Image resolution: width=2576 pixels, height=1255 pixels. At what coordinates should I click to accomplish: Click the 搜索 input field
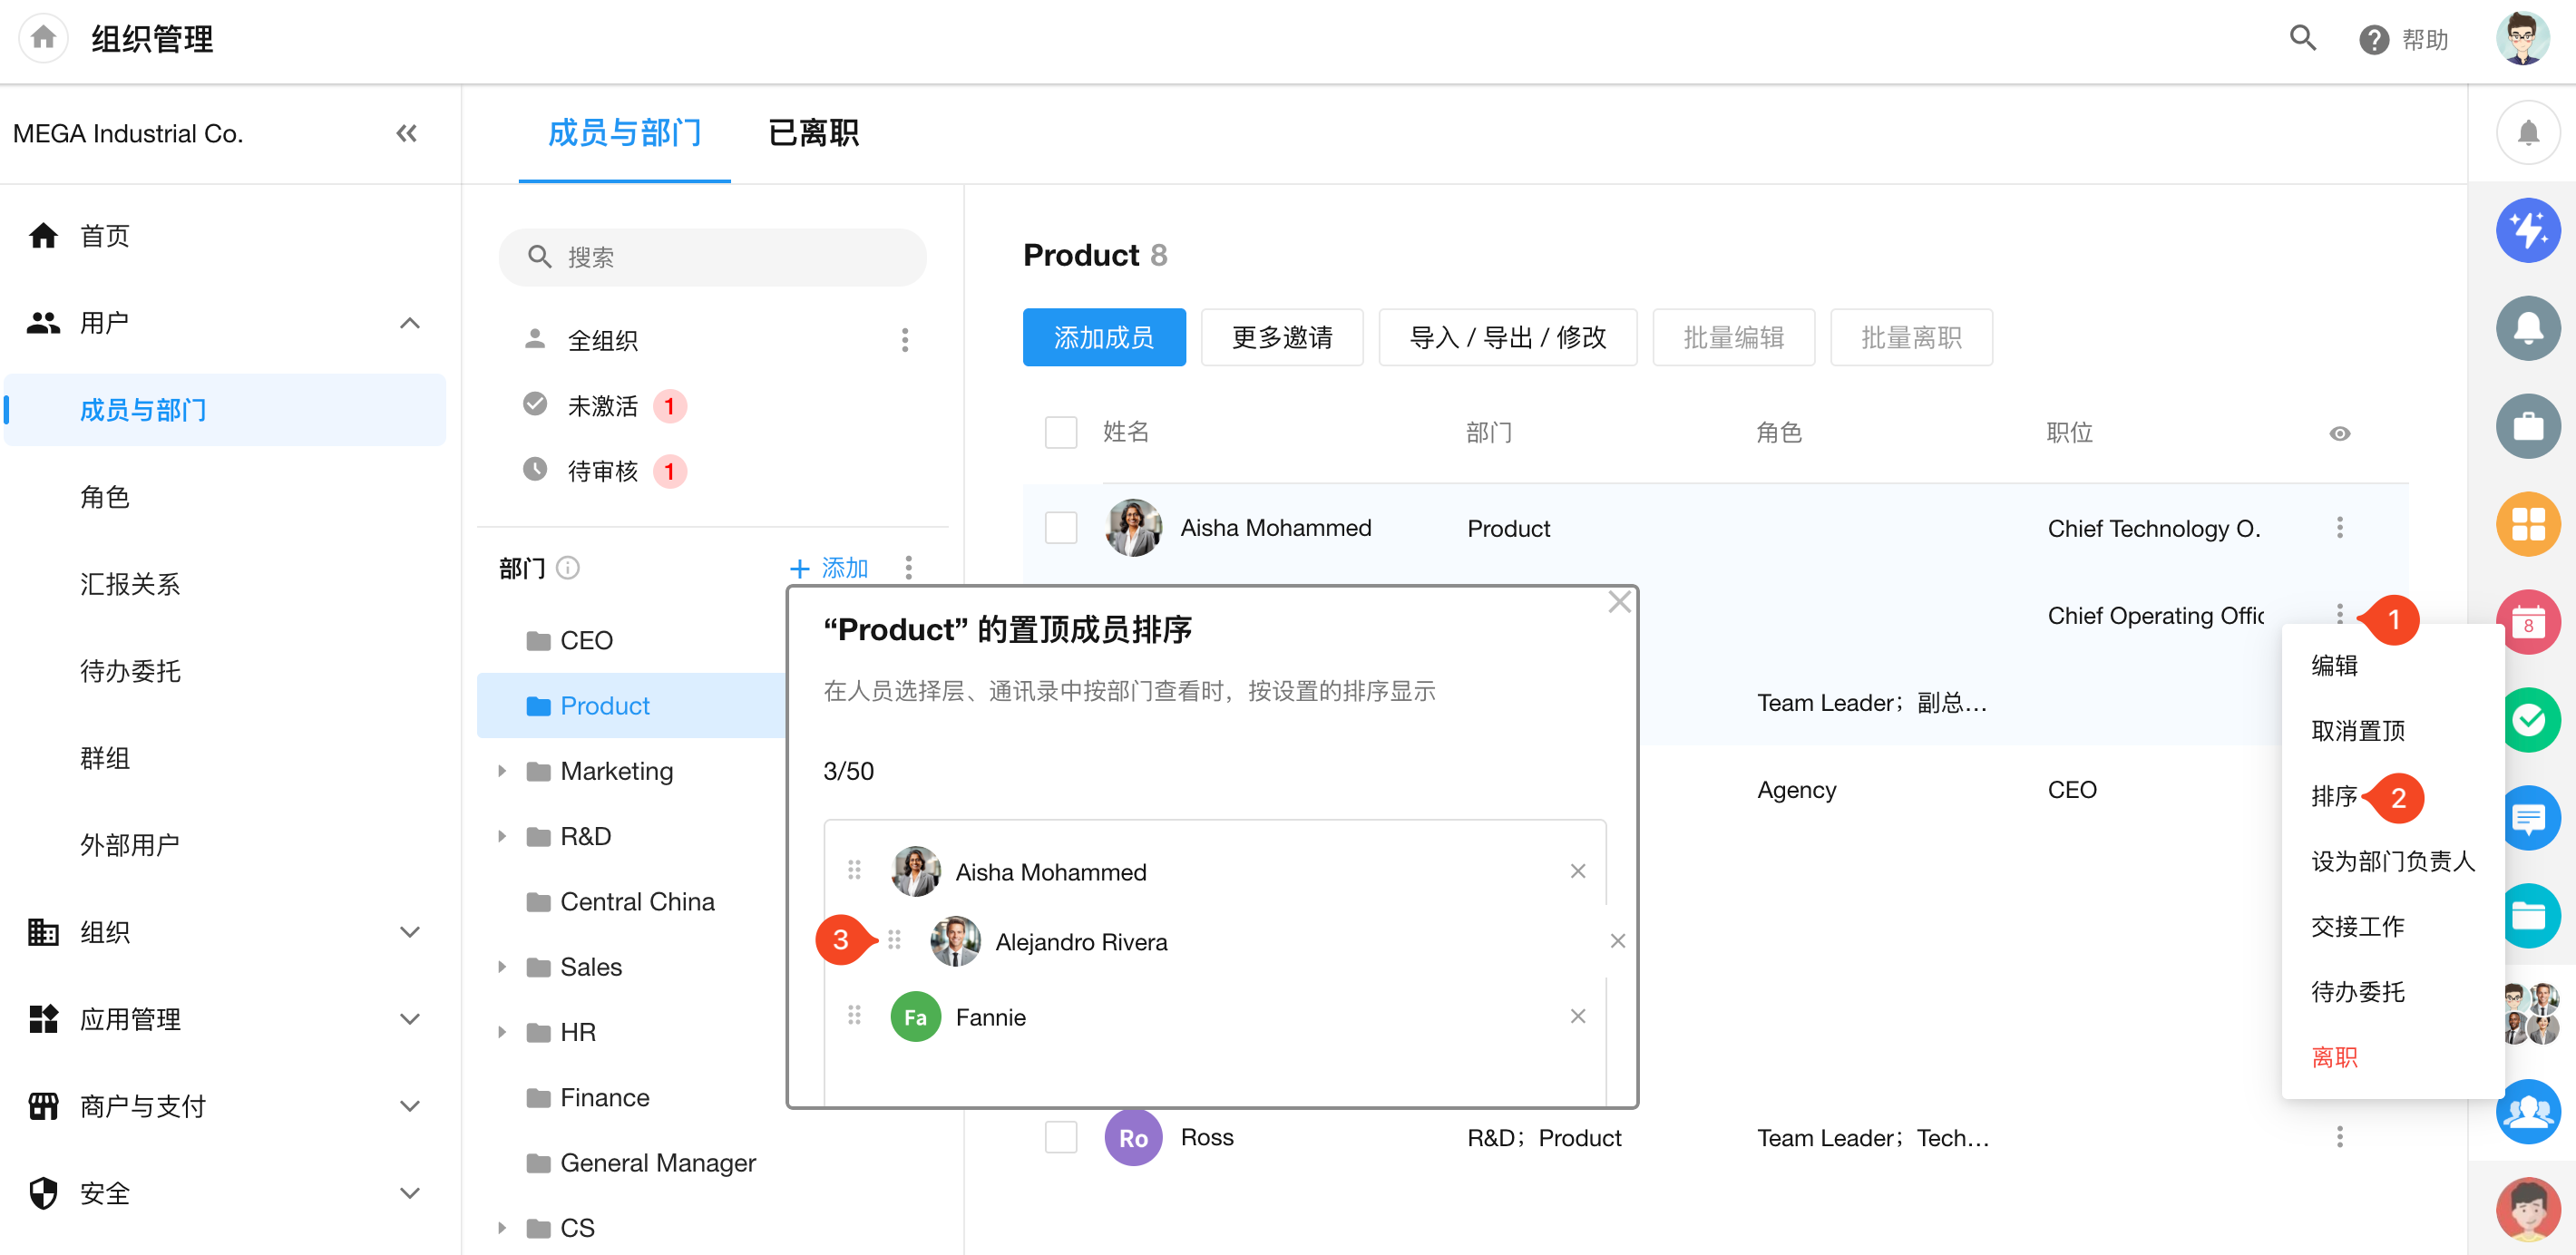[712, 257]
